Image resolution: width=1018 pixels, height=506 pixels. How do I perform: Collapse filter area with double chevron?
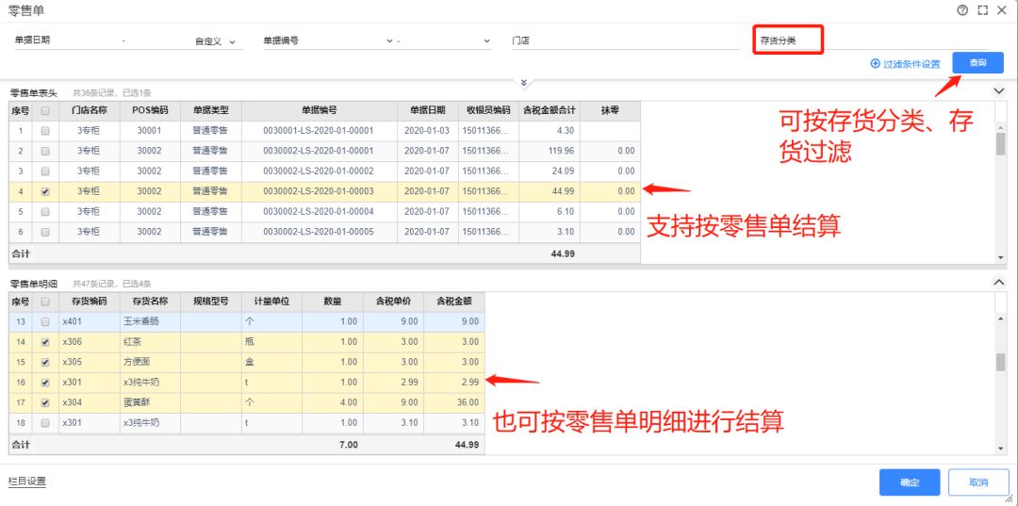pos(523,83)
